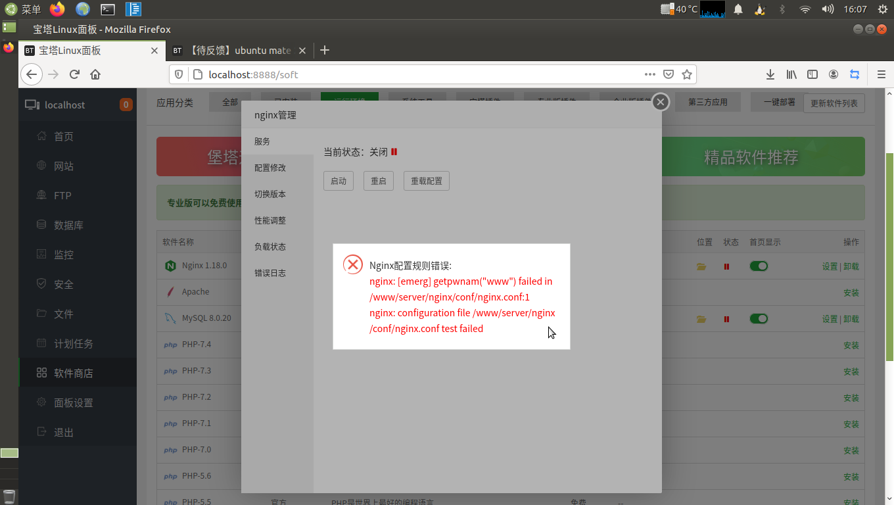
Task: Reload the current page
Action: (74, 74)
